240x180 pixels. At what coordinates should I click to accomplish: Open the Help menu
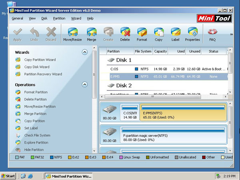[x=90, y=18]
